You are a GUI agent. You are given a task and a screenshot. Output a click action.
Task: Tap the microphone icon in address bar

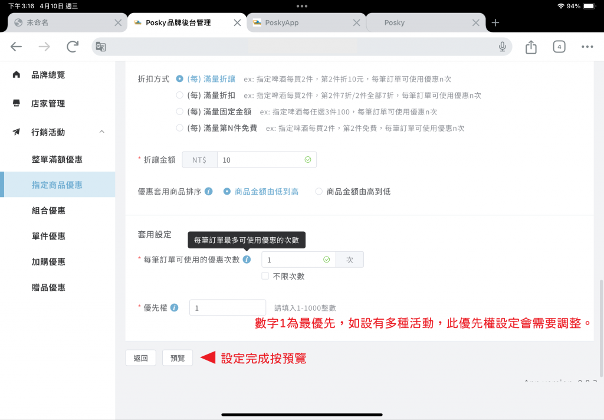tap(503, 47)
